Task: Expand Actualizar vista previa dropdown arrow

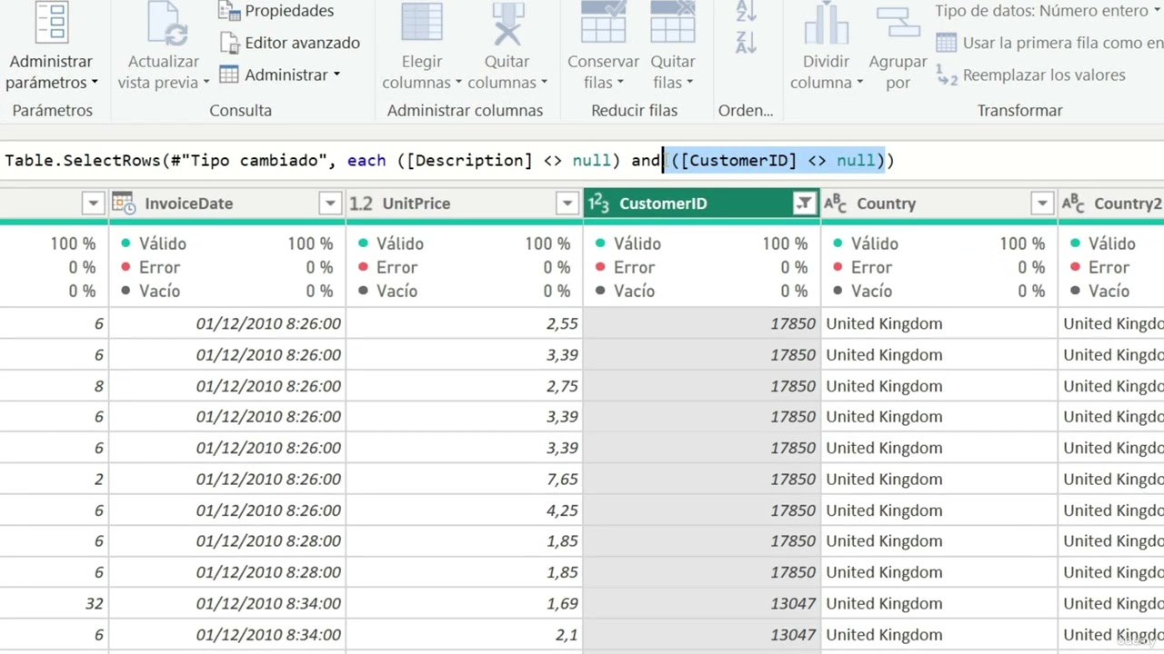Action: coord(206,83)
